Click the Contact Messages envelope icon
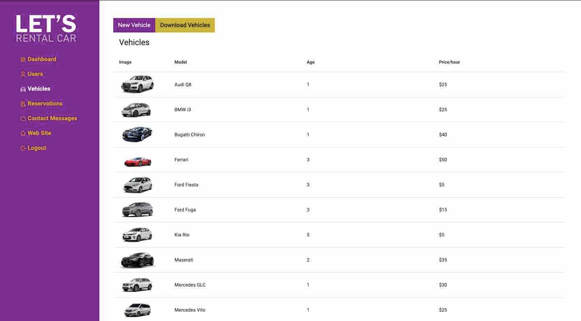Viewport: 581px width, 321px height. pyautogui.click(x=23, y=119)
